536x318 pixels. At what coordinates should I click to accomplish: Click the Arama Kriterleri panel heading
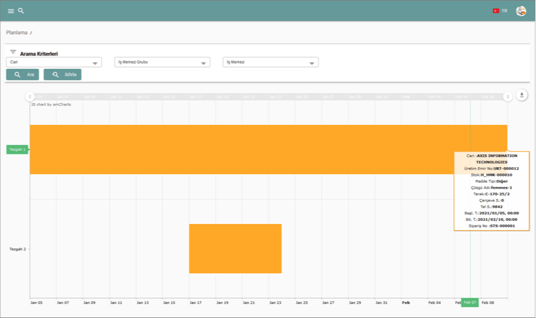coord(38,54)
